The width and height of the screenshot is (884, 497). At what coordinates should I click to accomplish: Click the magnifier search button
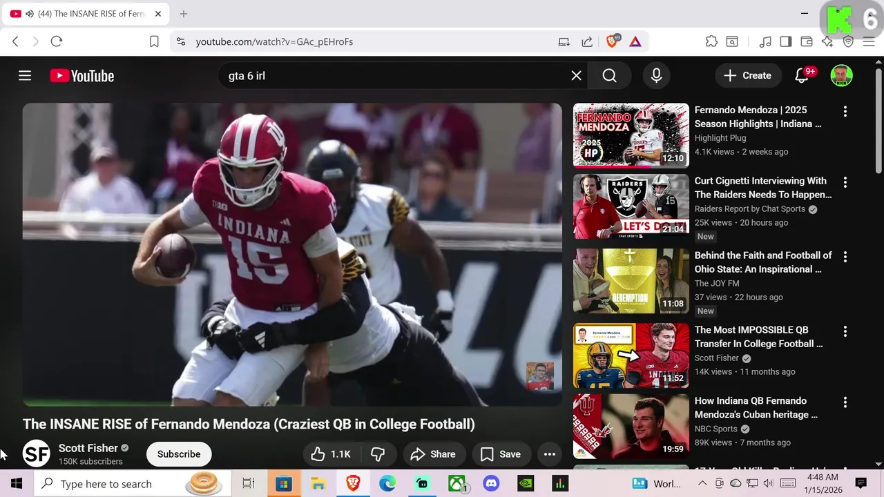coord(609,76)
